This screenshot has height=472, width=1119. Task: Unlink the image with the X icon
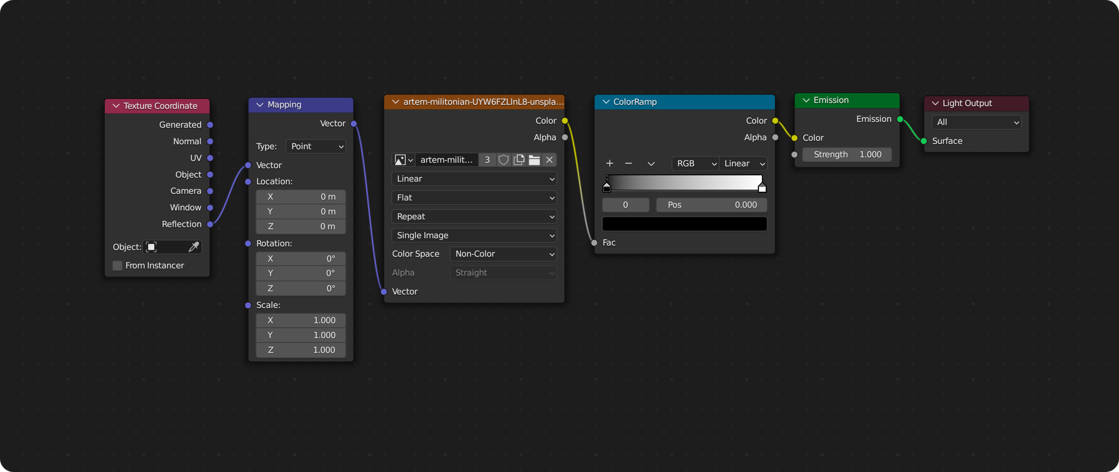click(x=550, y=160)
